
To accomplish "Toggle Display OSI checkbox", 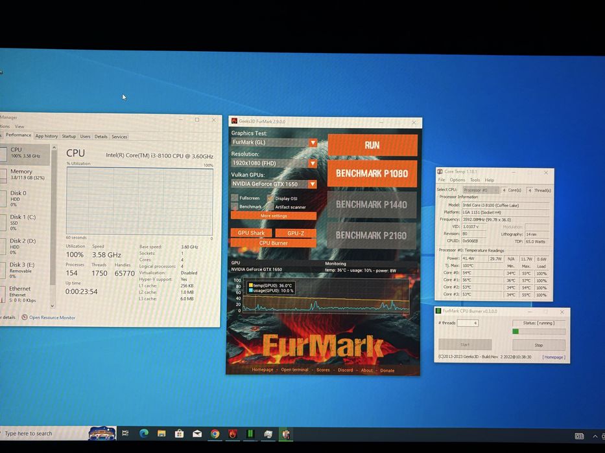I will [270, 199].
